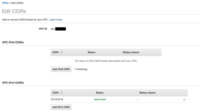
Task: Click the Status header in IPv6 table
Action: 91,52
